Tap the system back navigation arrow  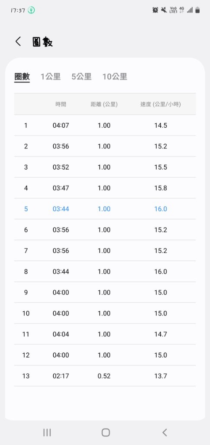click(x=165, y=432)
